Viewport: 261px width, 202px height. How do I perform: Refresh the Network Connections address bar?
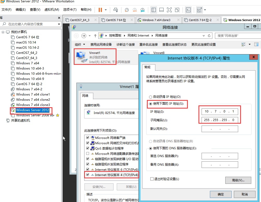click(209, 36)
